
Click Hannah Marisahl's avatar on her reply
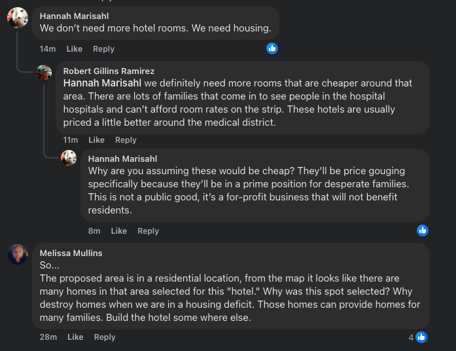point(69,158)
